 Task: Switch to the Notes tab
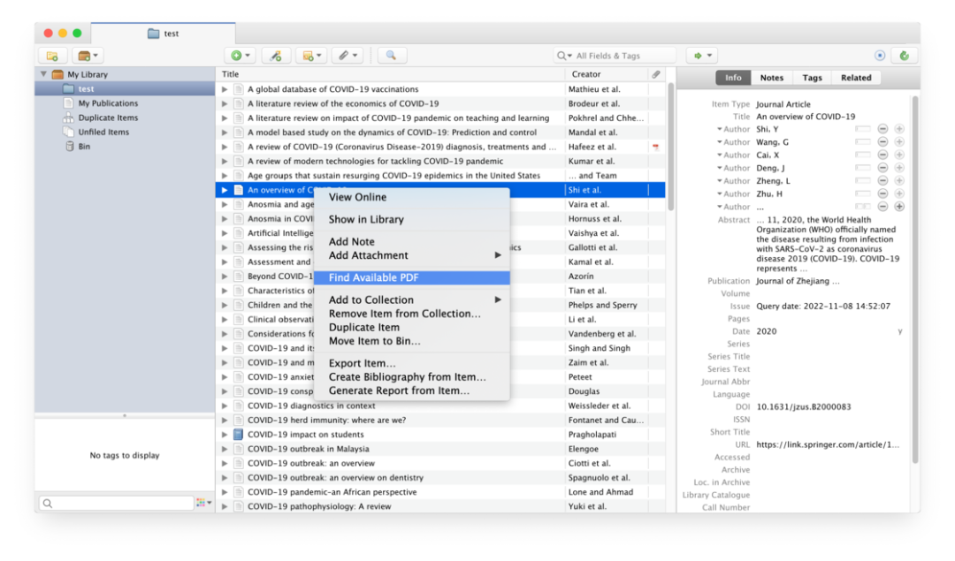coord(771,78)
